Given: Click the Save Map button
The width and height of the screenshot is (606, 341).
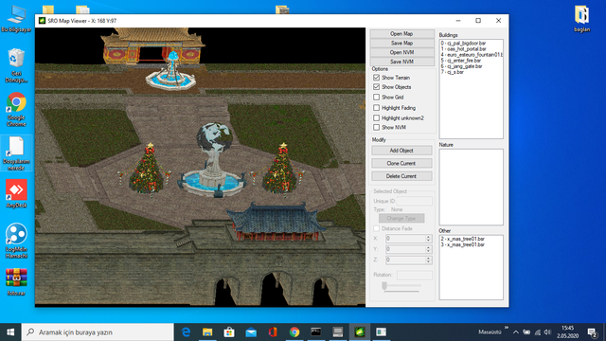Looking at the screenshot, I should tap(401, 43).
